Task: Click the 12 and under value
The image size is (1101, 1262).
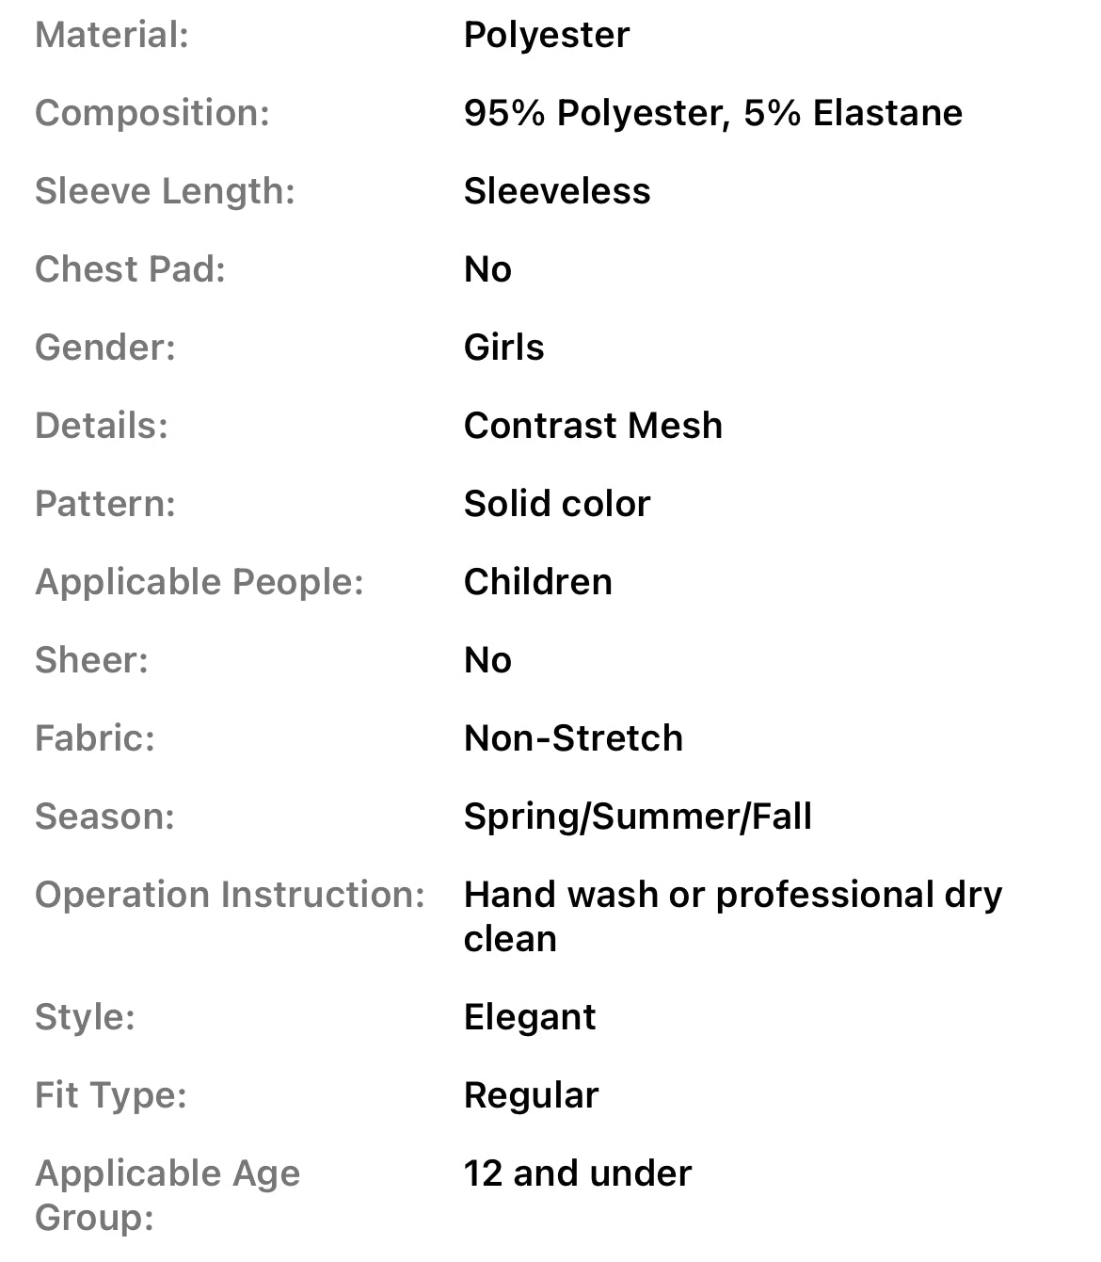Action: click(x=578, y=1174)
